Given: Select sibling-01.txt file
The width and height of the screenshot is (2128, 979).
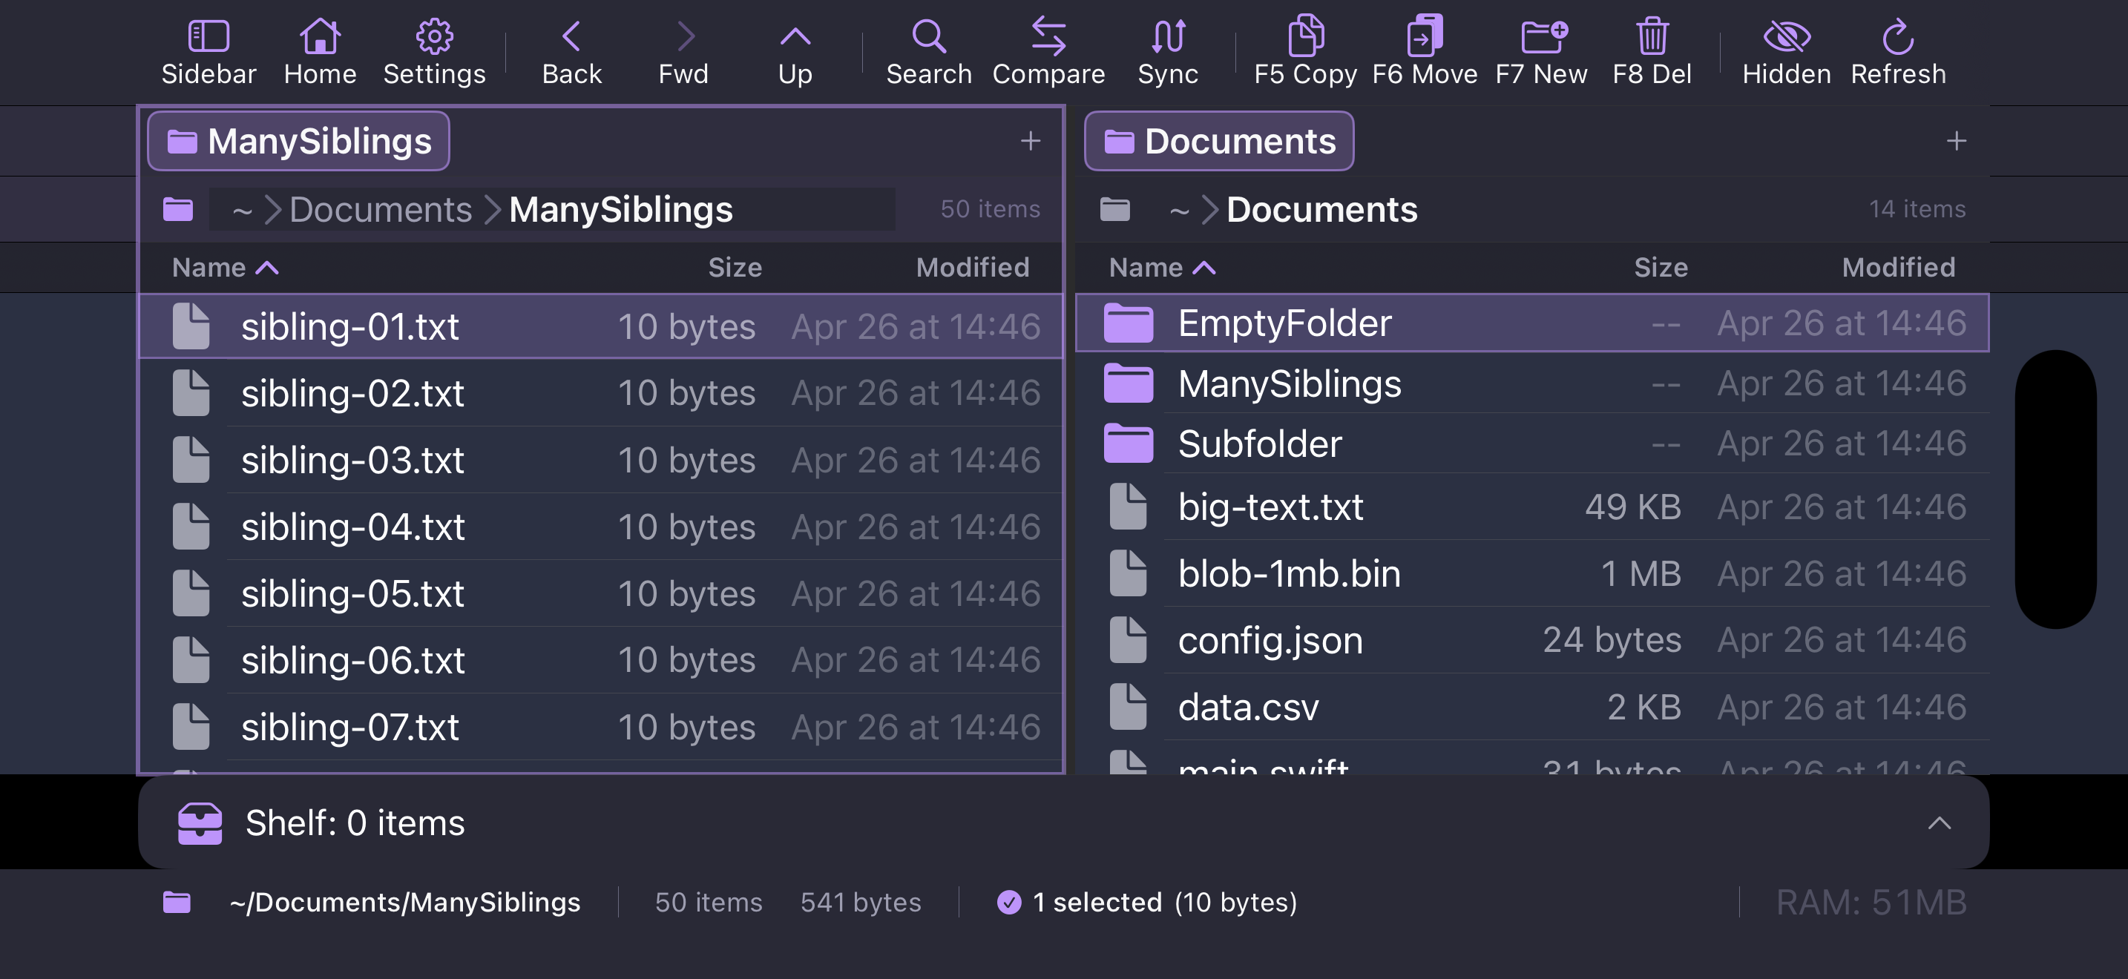Looking at the screenshot, I should 602,326.
